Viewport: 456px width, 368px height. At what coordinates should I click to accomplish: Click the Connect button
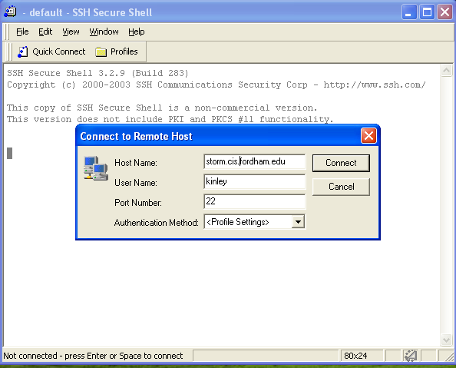tap(341, 163)
